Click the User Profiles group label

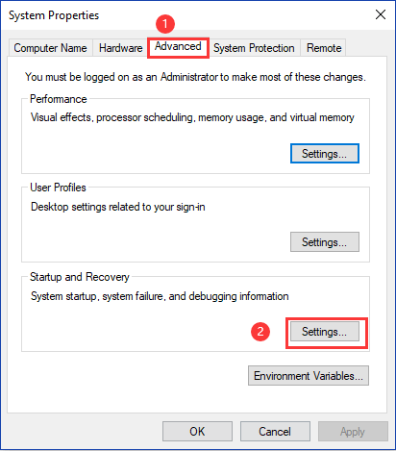(x=58, y=188)
